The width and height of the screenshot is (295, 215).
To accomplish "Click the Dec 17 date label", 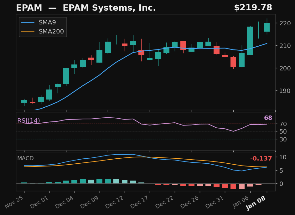I will pyautogui.click(x=140, y=202).
